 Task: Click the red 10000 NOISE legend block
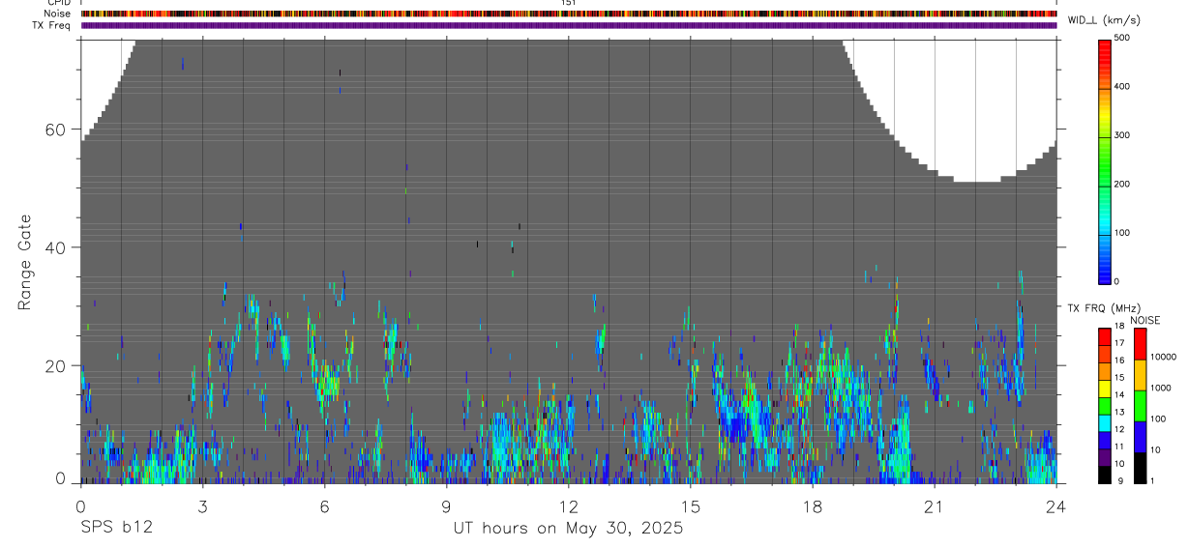point(1140,344)
